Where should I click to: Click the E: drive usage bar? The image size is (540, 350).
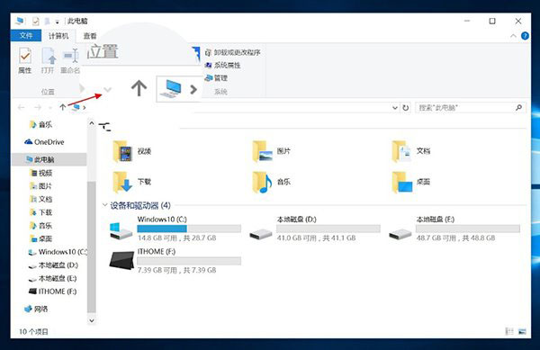(x=468, y=229)
